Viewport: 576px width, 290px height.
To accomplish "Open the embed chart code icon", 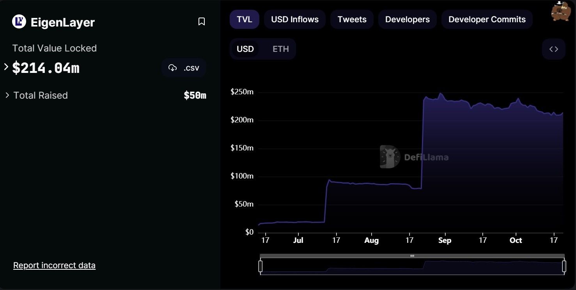I will [553, 49].
